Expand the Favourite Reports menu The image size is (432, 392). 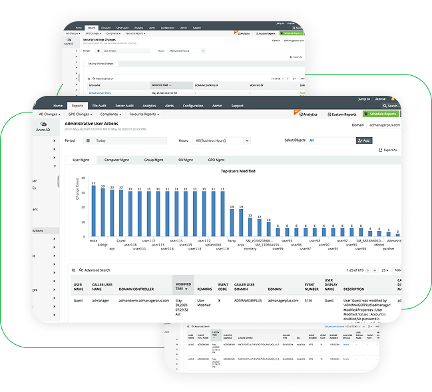point(144,114)
